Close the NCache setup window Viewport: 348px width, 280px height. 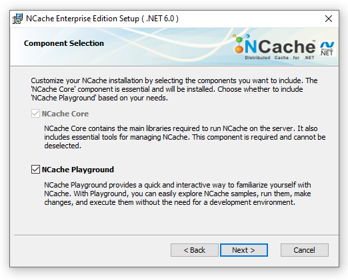pos(329,19)
